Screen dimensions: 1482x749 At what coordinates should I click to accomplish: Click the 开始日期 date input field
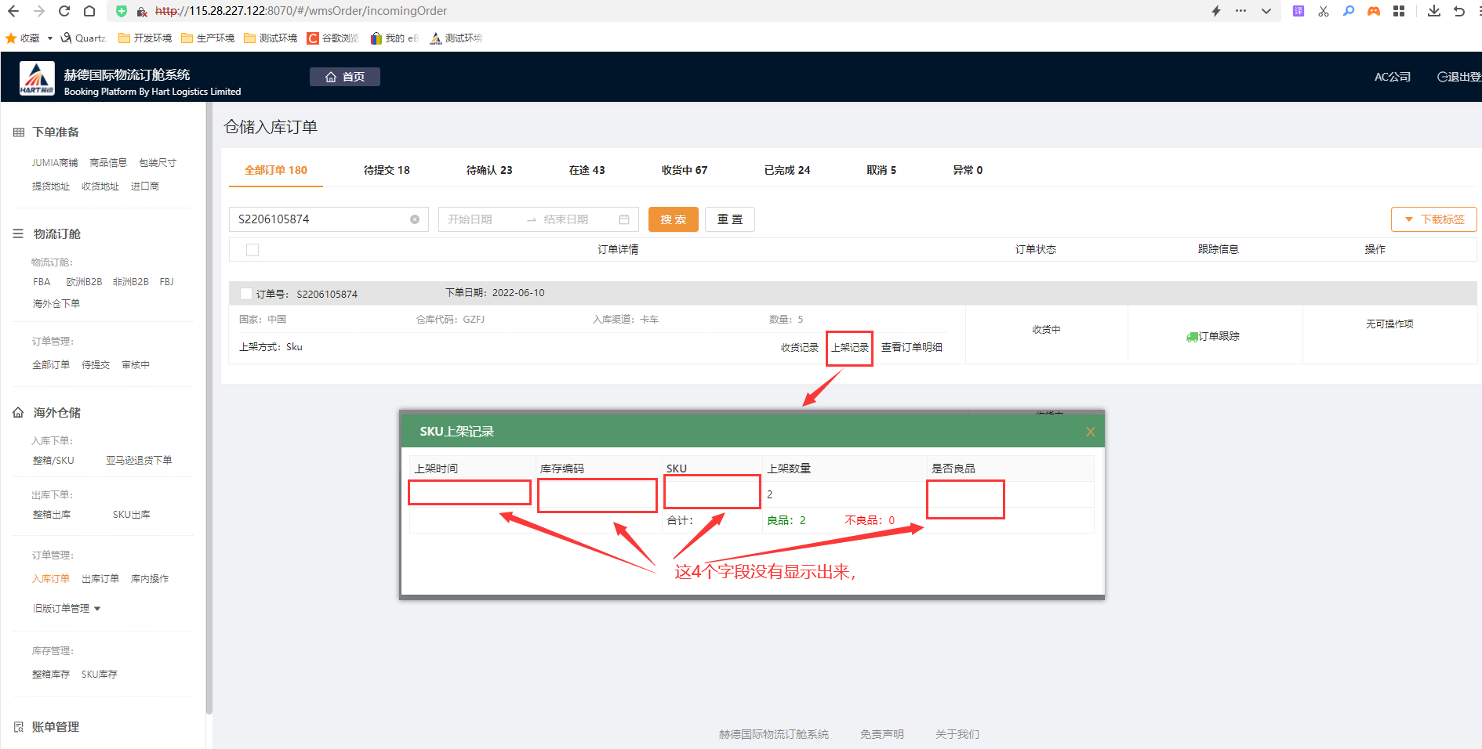[478, 219]
